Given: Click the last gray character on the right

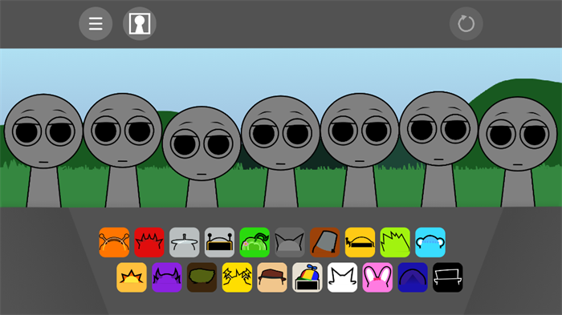Looking at the screenshot, I should tap(518, 151).
